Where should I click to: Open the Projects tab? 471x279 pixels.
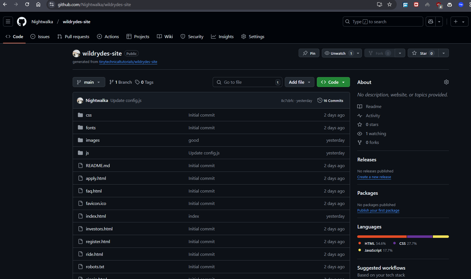click(x=138, y=36)
